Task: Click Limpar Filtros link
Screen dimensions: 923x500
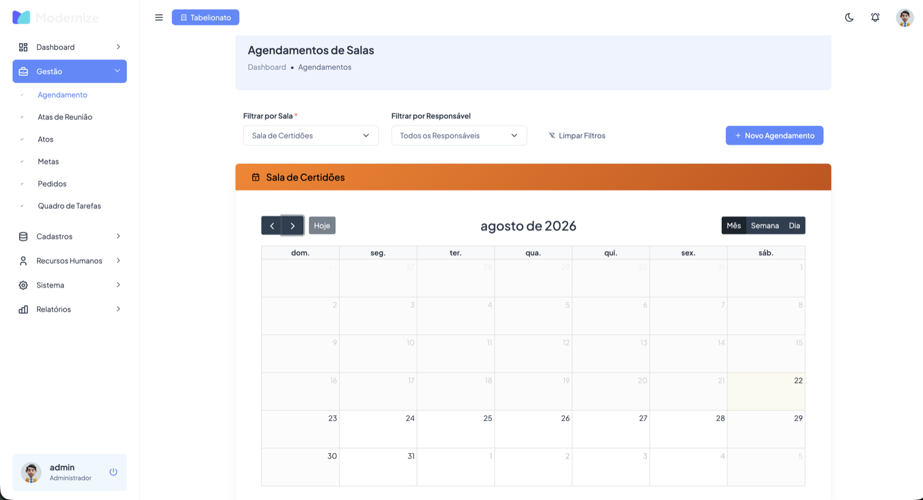Action: 577,136
